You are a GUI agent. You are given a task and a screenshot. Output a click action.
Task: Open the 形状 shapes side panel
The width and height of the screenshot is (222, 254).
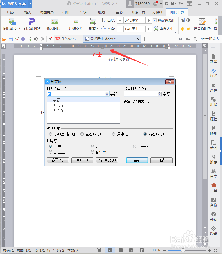coord(213,102)
